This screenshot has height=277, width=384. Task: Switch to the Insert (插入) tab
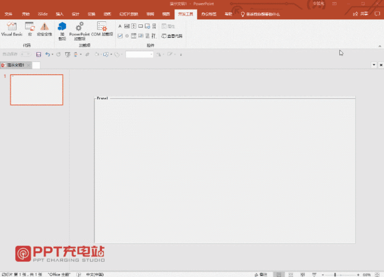pos(60,14)
